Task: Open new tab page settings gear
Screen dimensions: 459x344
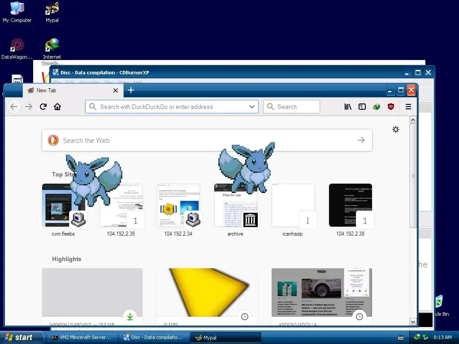Action: click(x=396, y=129)
